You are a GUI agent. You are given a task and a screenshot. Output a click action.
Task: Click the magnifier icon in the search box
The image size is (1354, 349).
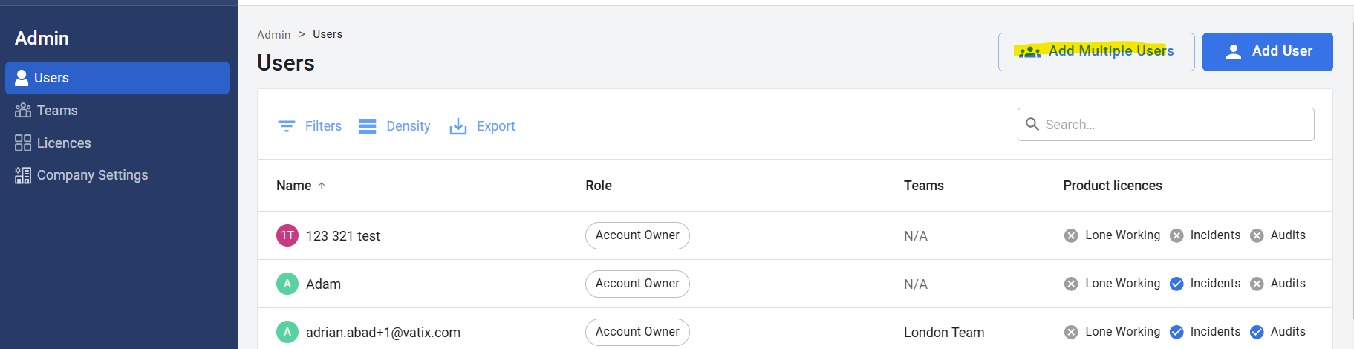1032,124
